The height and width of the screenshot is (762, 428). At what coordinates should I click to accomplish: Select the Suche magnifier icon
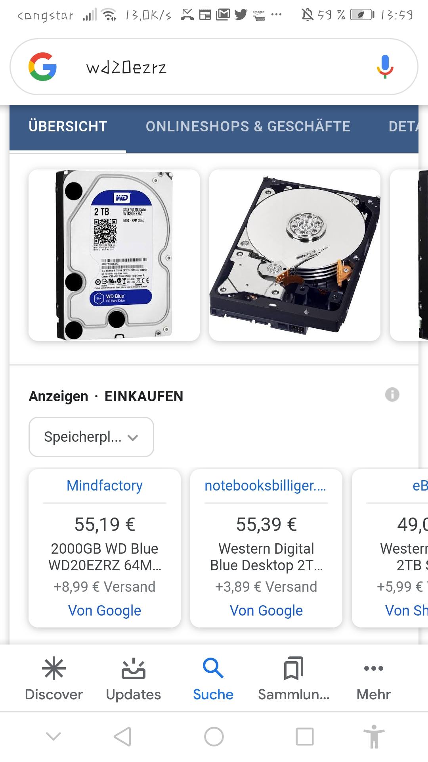tap(213, 668)
